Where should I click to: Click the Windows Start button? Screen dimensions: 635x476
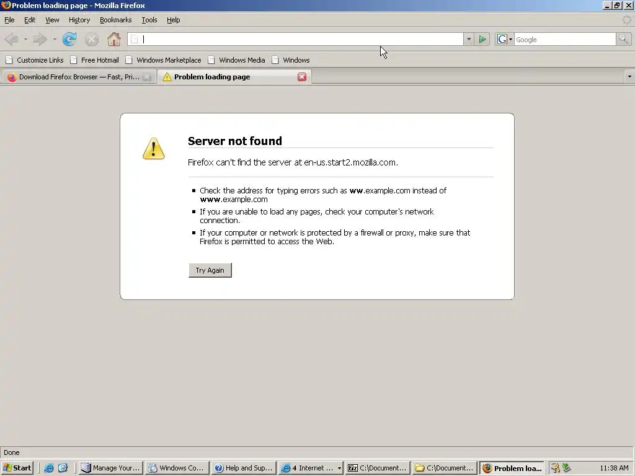[17, 468]
